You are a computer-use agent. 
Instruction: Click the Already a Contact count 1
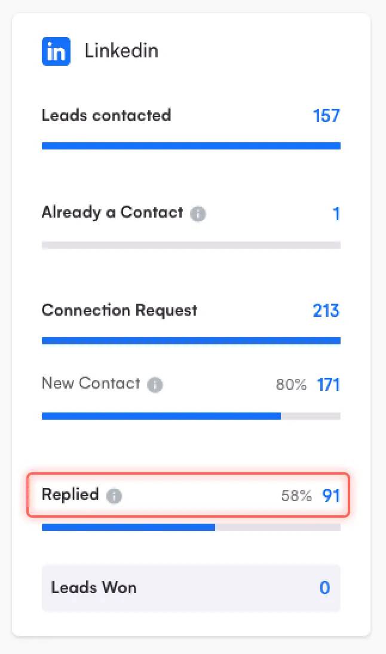337,213
